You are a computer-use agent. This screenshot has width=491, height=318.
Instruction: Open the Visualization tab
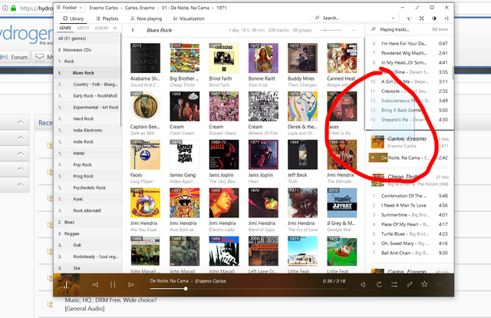click(189, 18)
